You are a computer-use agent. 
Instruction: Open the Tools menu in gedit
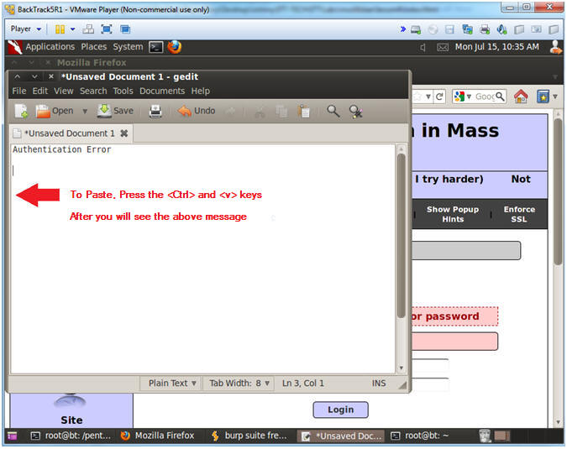[x=123, y=91]
